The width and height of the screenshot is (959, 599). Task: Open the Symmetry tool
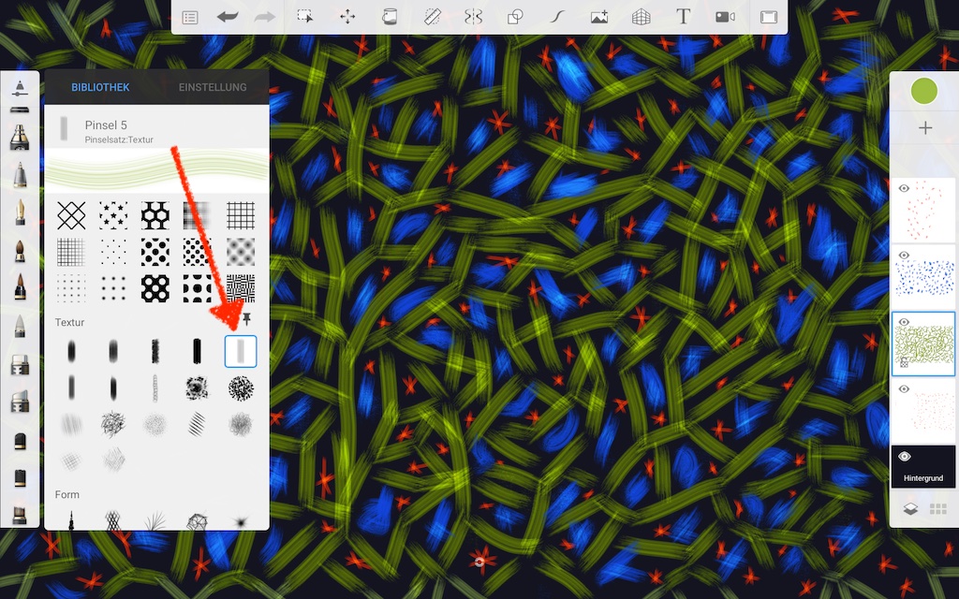tap(473, 17)
